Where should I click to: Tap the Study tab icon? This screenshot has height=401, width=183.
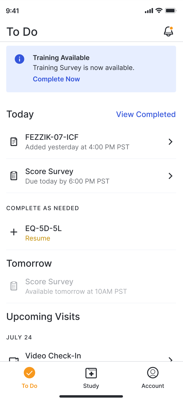[91, 373]
